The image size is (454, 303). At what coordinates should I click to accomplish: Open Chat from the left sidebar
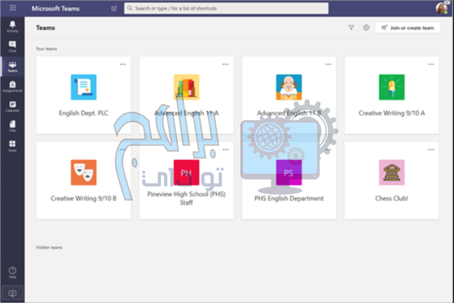pos(12,46)
